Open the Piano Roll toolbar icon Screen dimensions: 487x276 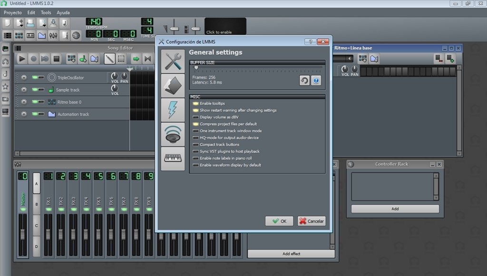tap(30, 35)
